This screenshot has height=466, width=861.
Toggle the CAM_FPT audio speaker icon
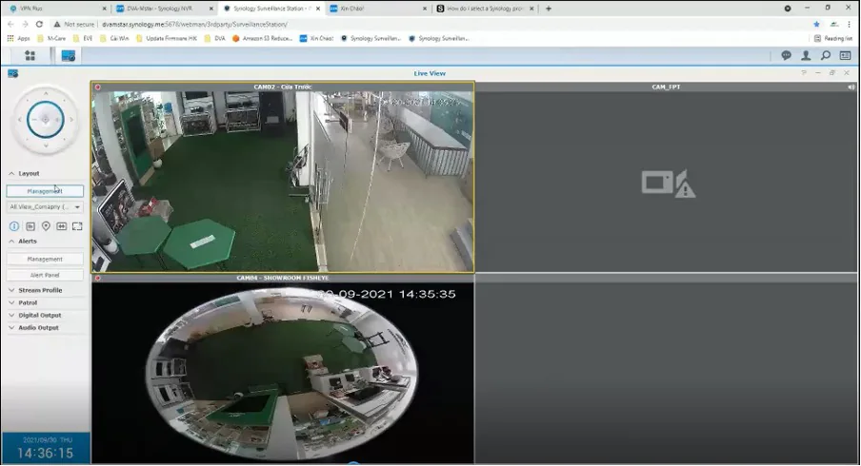pyautogui.click(x=851, y=87)
